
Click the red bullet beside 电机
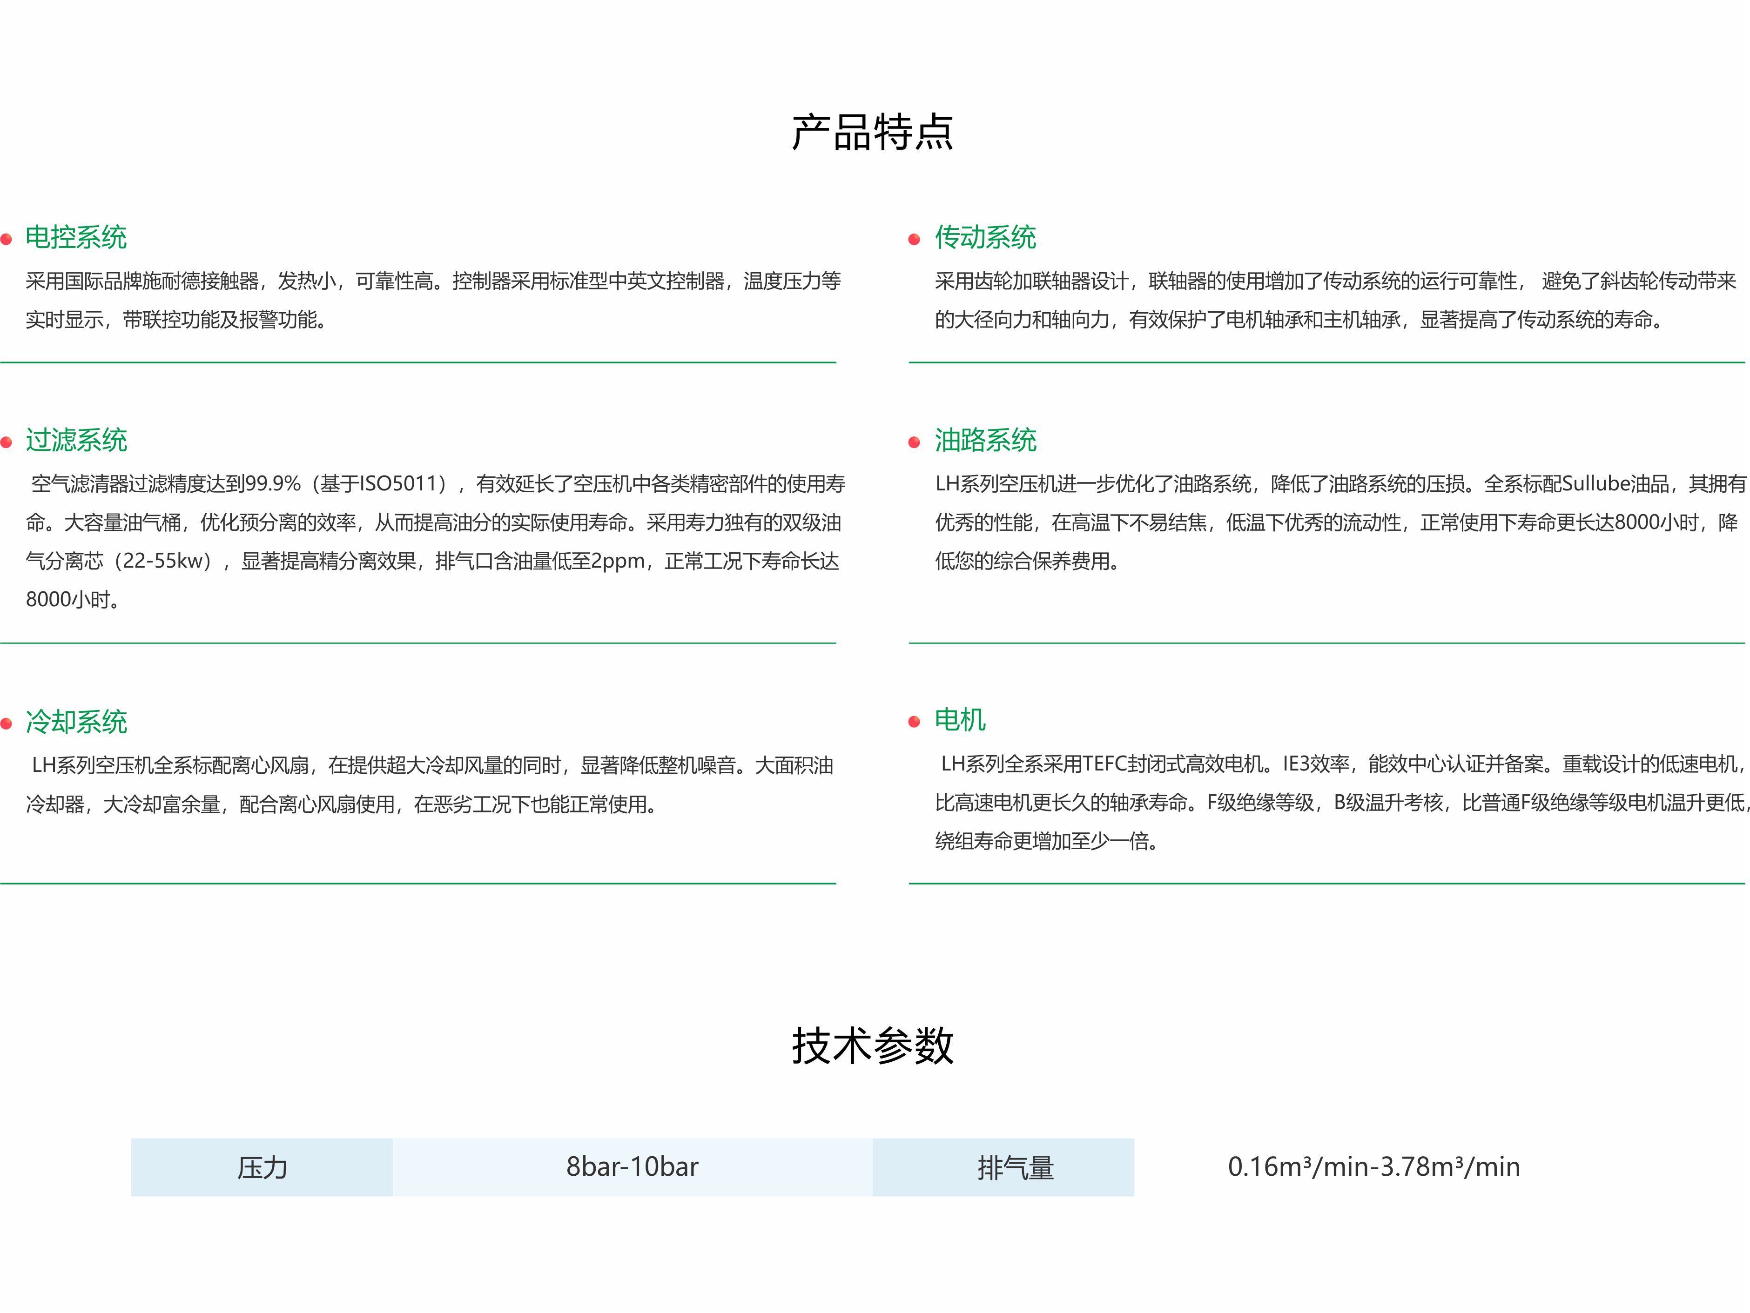coord(914,721)
